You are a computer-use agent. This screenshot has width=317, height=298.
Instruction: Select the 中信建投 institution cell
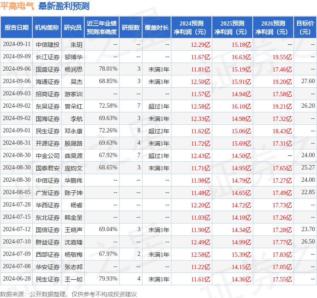pyautogui.click(x=48, y=45)
